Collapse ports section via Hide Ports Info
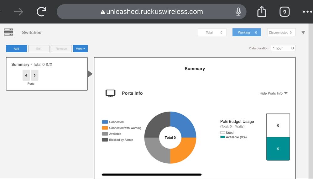This screenshot has width=313, height=179. 274,93
